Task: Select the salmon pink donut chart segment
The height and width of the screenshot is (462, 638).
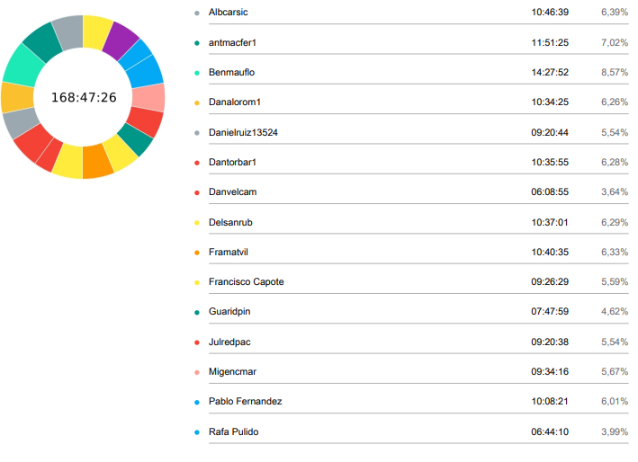Action: (x=148, y=97)
